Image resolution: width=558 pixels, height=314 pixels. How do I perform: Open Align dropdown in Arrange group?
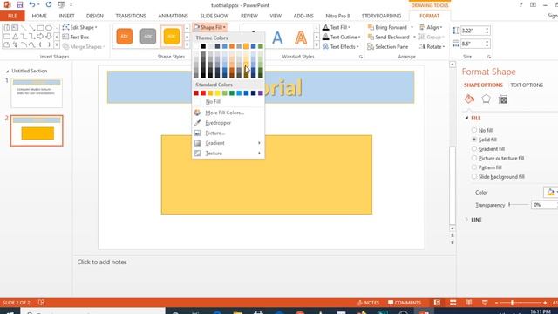(x=431, y=27)
